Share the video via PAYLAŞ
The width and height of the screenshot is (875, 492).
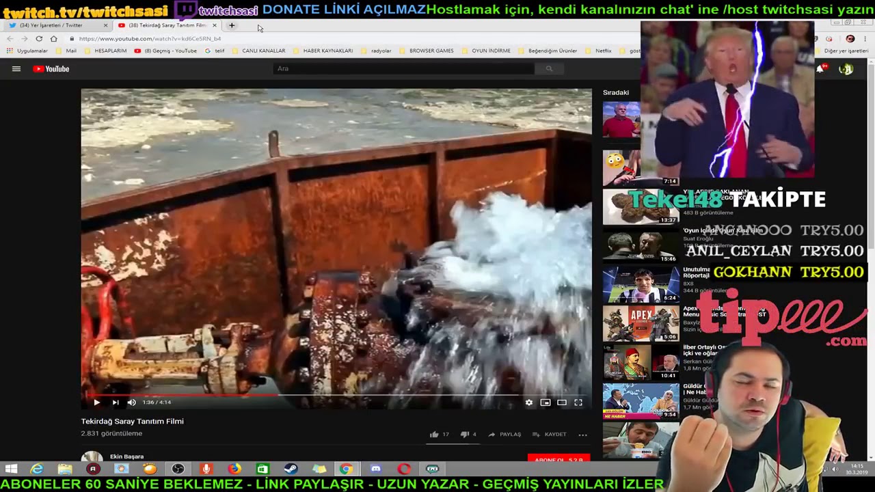click(504, 434)
